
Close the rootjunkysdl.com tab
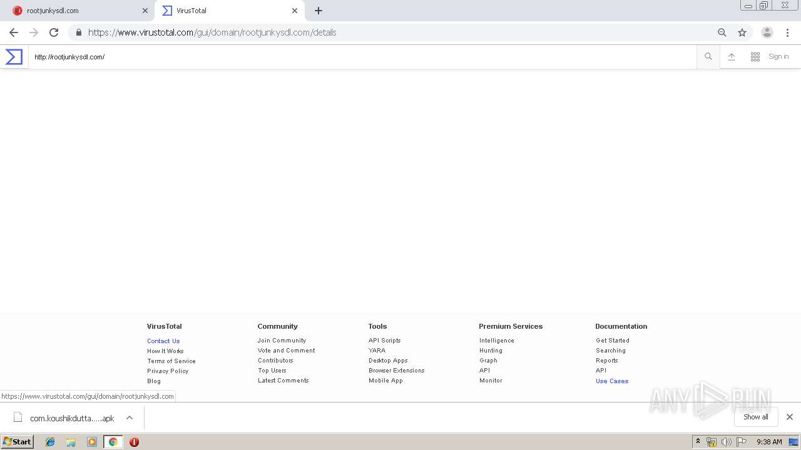tap(145, 11)
